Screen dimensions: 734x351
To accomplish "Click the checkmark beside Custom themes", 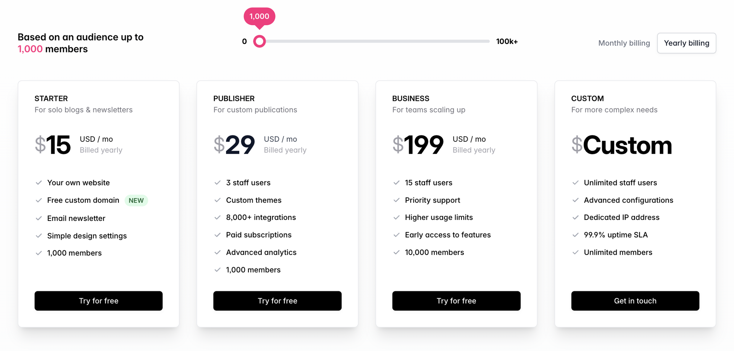I will pyautogui.click(x=218, y=200).
